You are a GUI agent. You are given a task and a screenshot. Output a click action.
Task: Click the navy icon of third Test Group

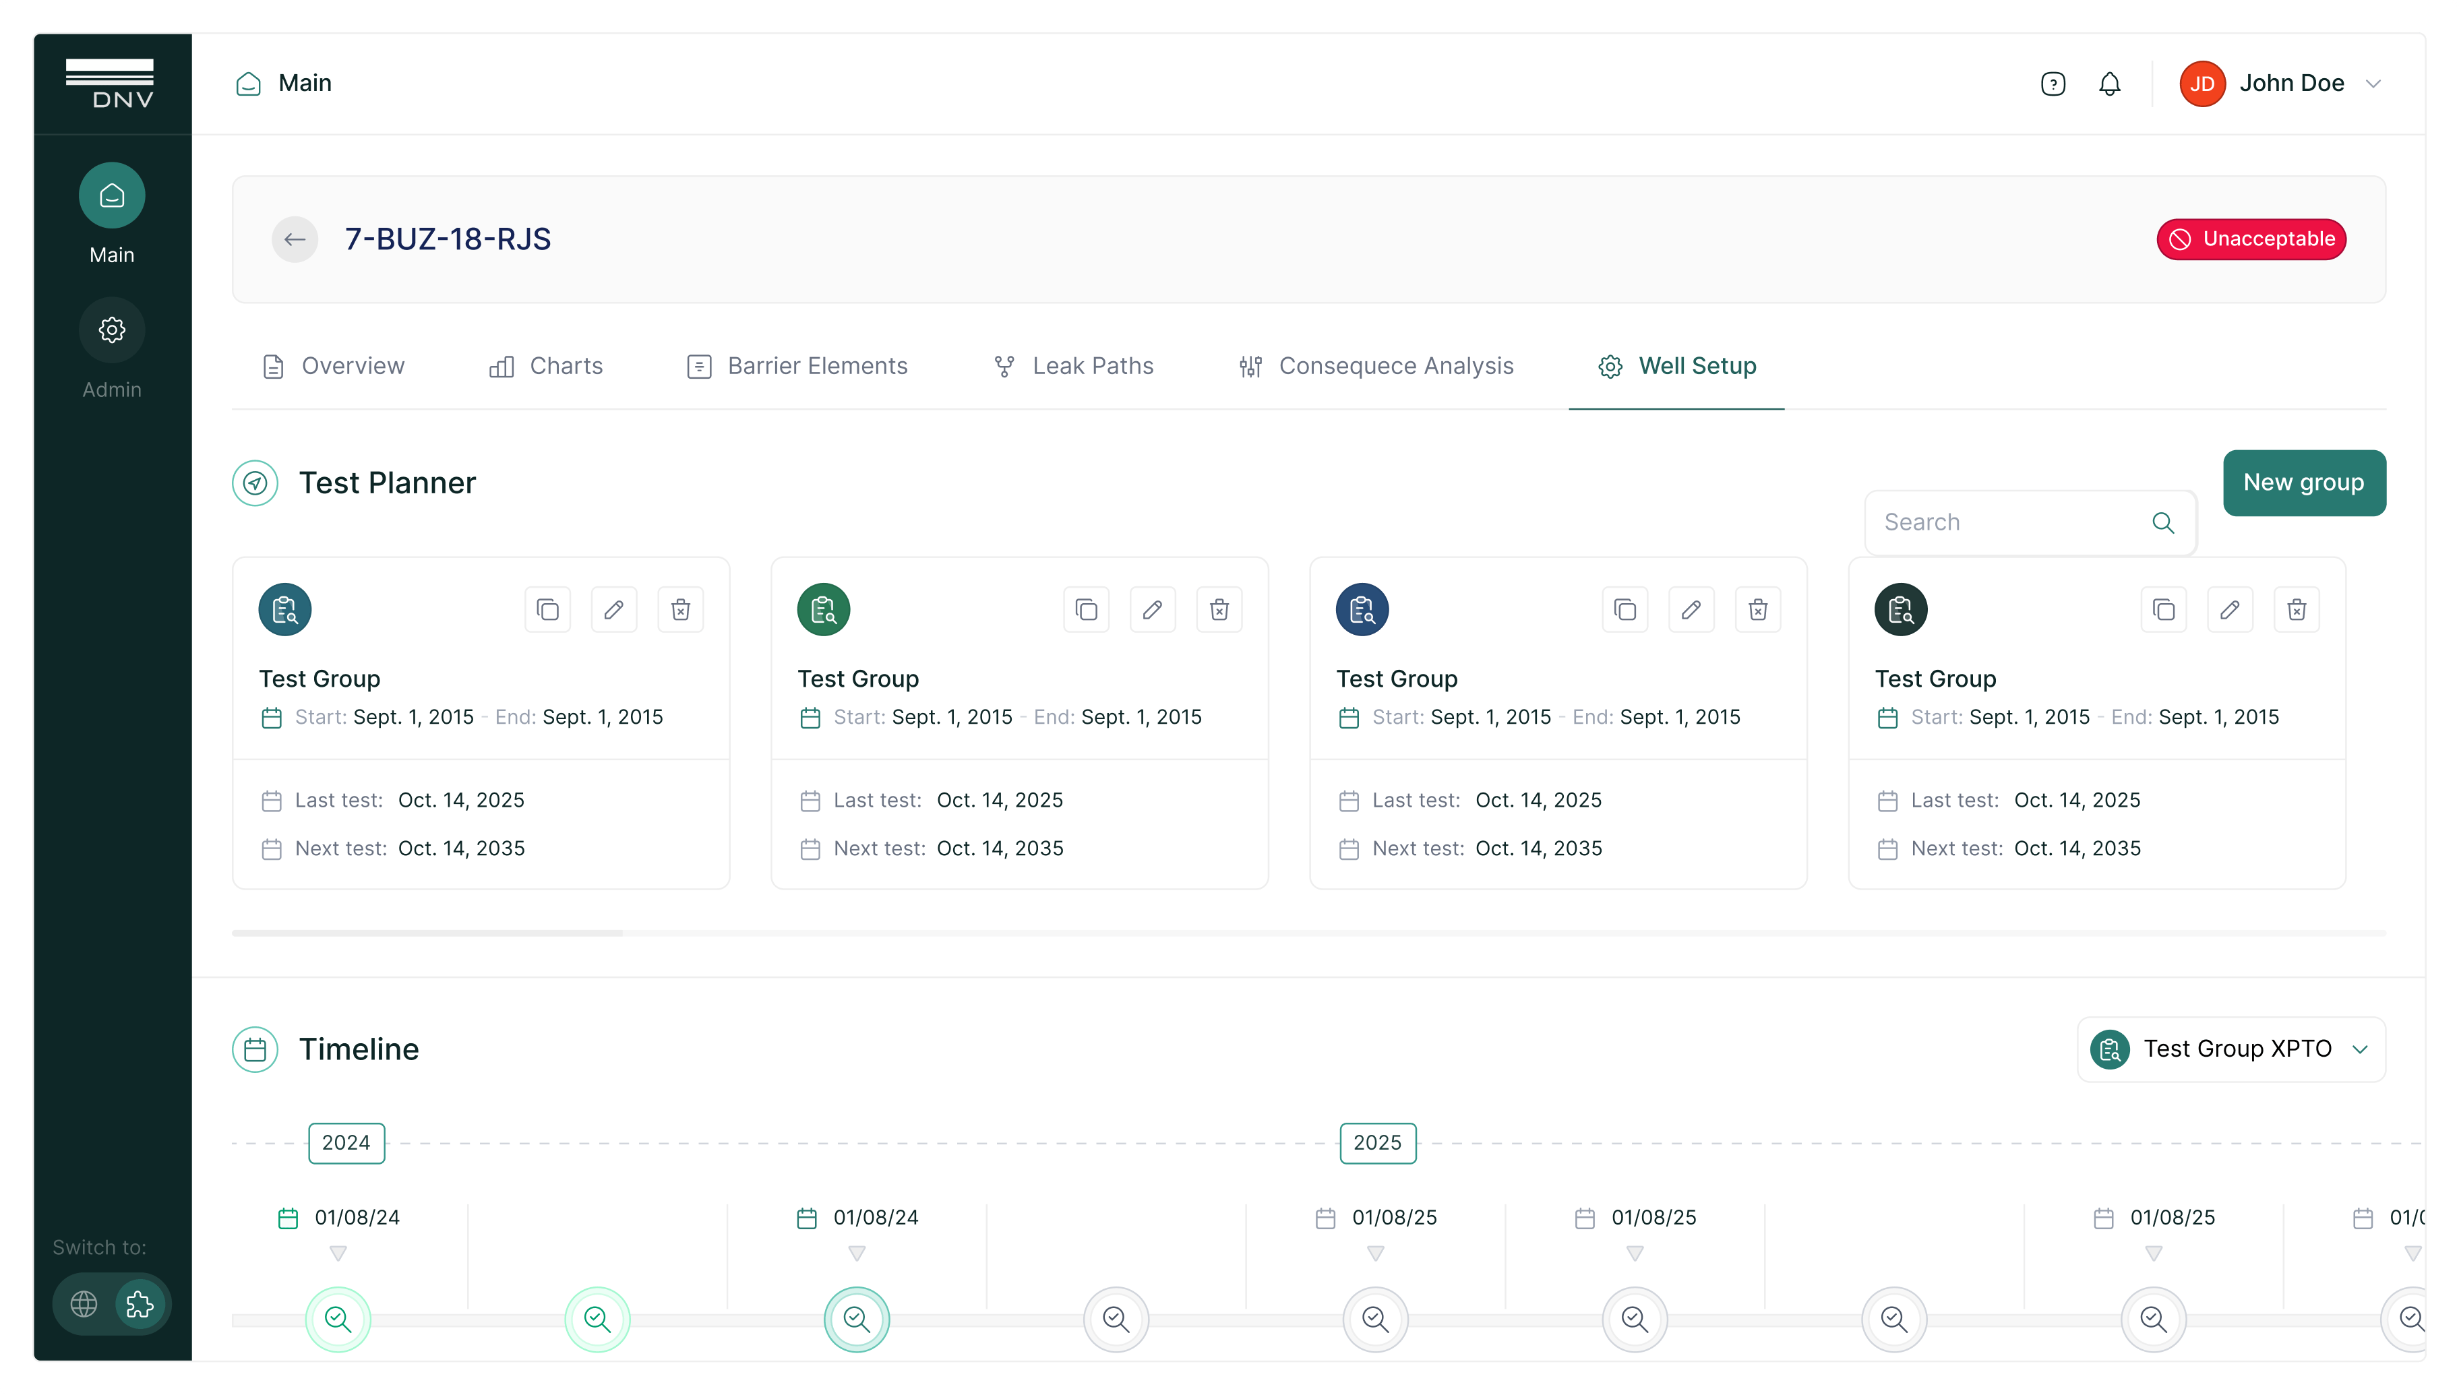click(x=1362, y=609)
